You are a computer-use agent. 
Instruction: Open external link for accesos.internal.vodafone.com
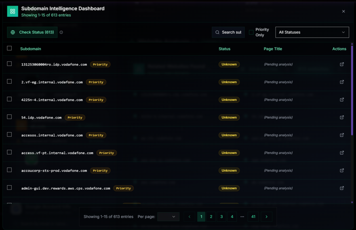pyautogui.click(x=342, y=135)
